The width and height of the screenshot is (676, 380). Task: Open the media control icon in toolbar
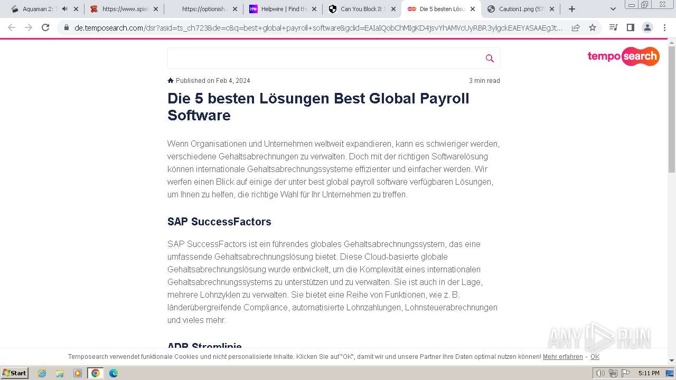click(613, 27)
